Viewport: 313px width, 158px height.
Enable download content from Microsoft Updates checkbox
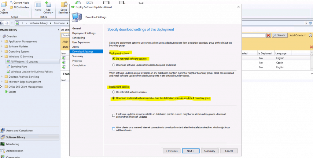(114, 115)
